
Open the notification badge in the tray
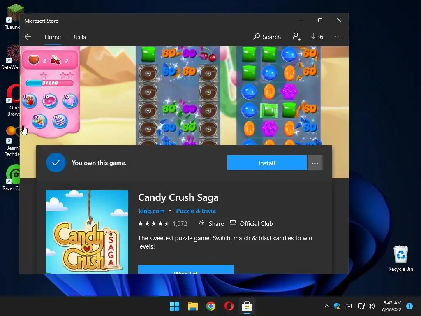point(409,306)
